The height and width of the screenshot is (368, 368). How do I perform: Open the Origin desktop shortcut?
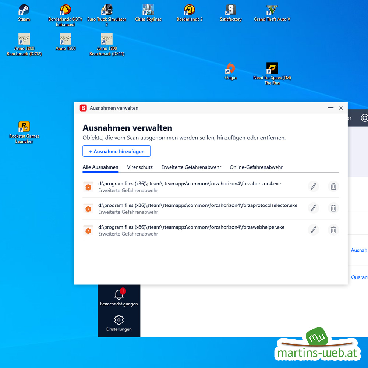(x=230, y=71)
